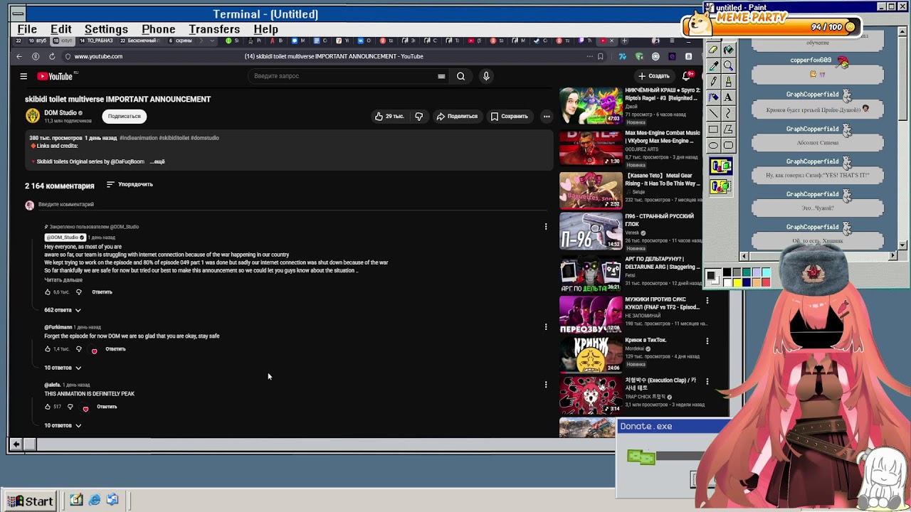Open the File menu in Terminal
This screenshot has height=512, width=911.
click(x=27, y=29)
